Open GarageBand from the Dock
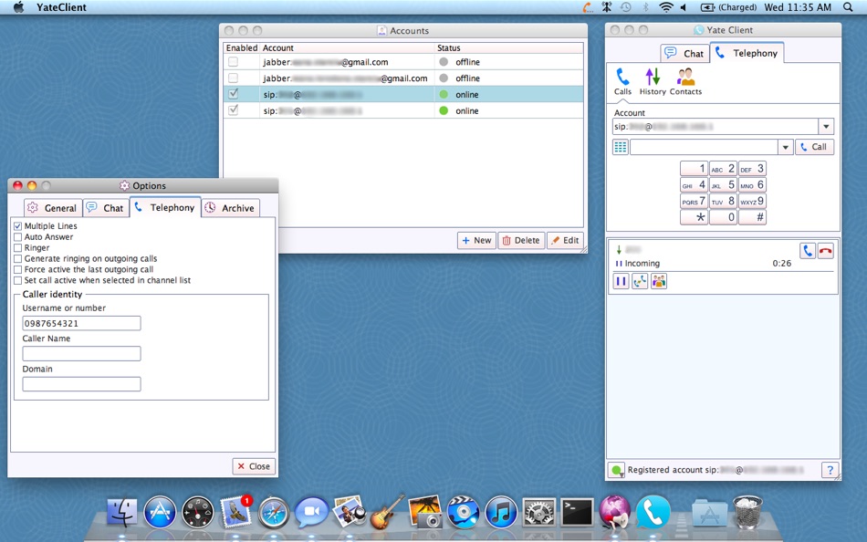The width and height of the screenshot is (867, 542). point(387,512)
